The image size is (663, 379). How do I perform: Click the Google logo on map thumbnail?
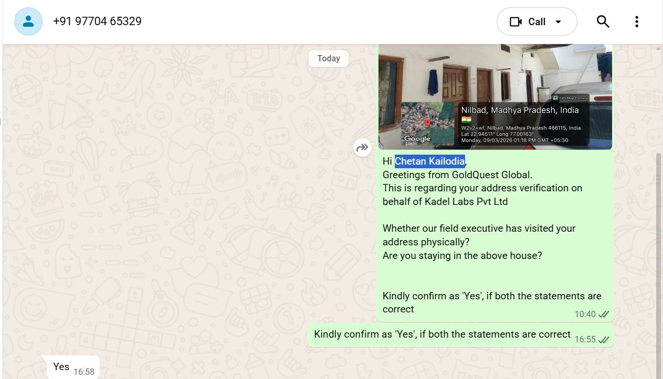[417, 139]
